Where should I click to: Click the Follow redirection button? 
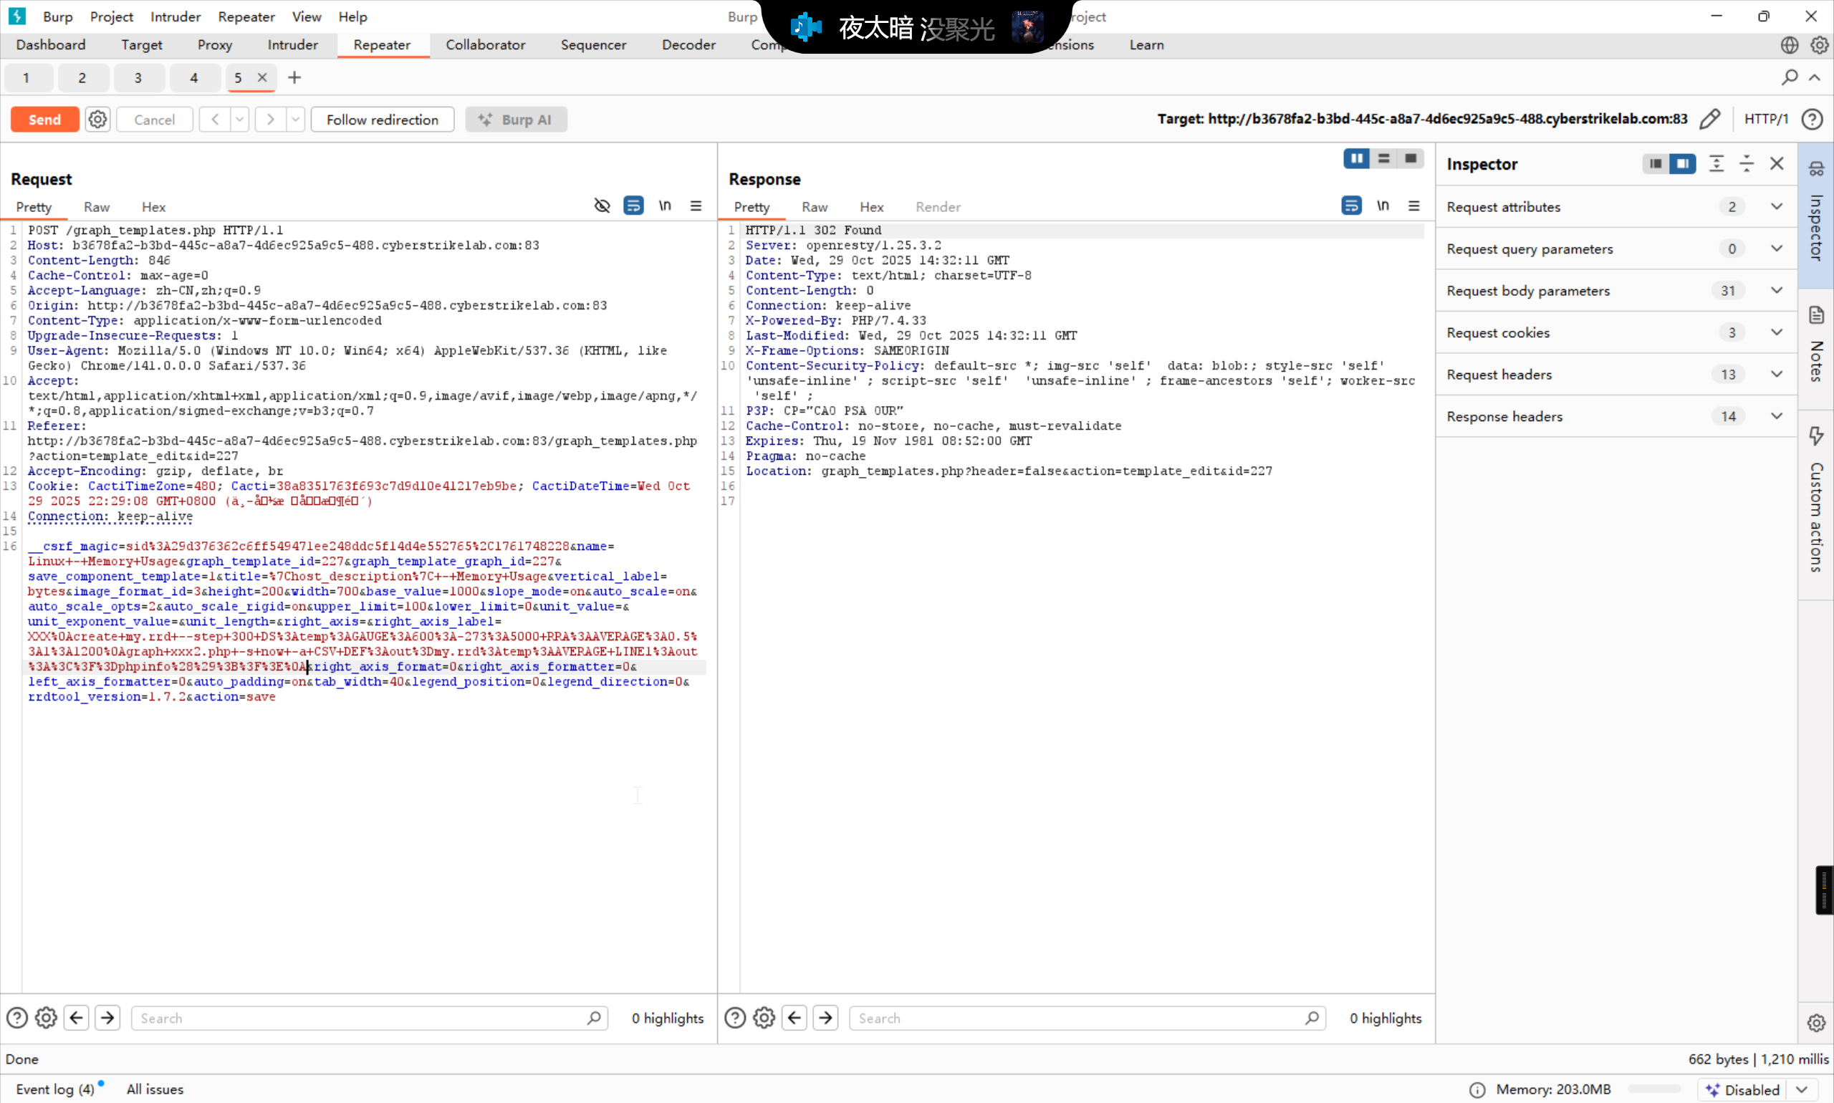(382, 119)
